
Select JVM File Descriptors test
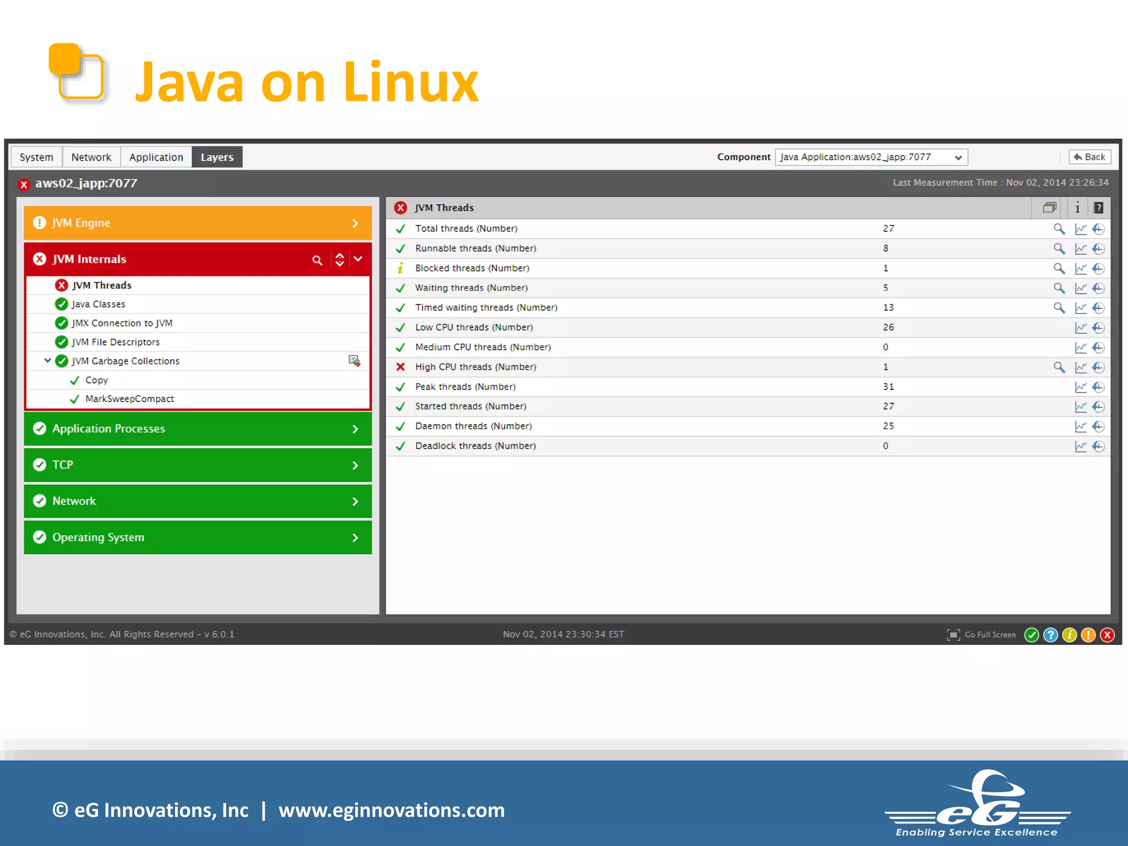click(115, 342)
